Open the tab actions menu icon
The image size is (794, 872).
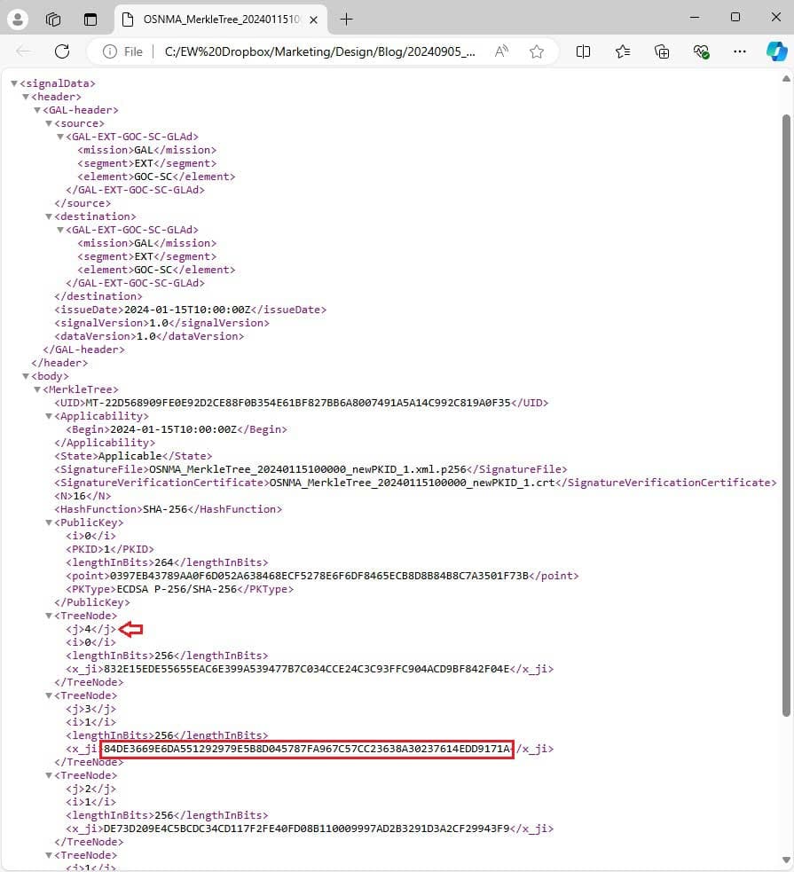coord(90,20)
